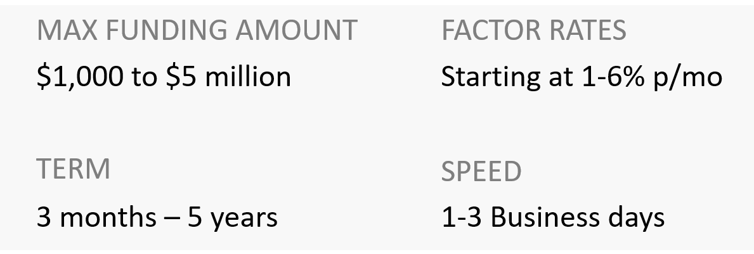Click the TERM heading label
The image size is (754, 254).
click(x=73, y=169)
